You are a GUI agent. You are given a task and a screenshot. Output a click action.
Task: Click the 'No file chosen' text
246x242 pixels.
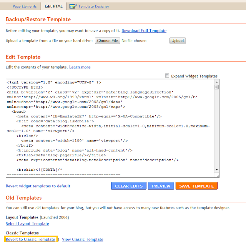[134, 41]
